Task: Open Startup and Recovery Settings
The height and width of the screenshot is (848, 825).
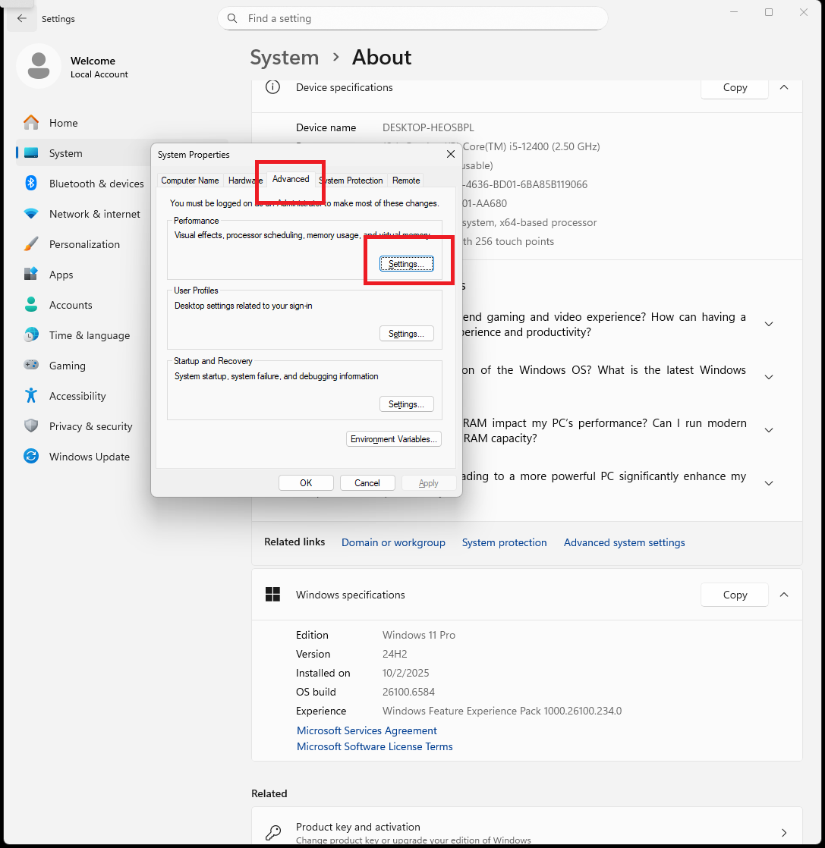Action: 406,404
